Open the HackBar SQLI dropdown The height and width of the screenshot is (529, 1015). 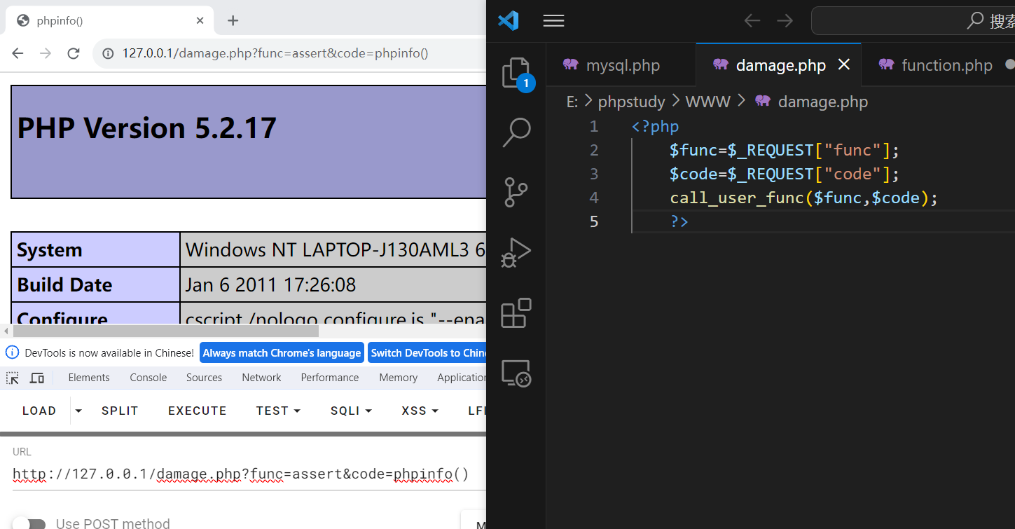[351, 411]
